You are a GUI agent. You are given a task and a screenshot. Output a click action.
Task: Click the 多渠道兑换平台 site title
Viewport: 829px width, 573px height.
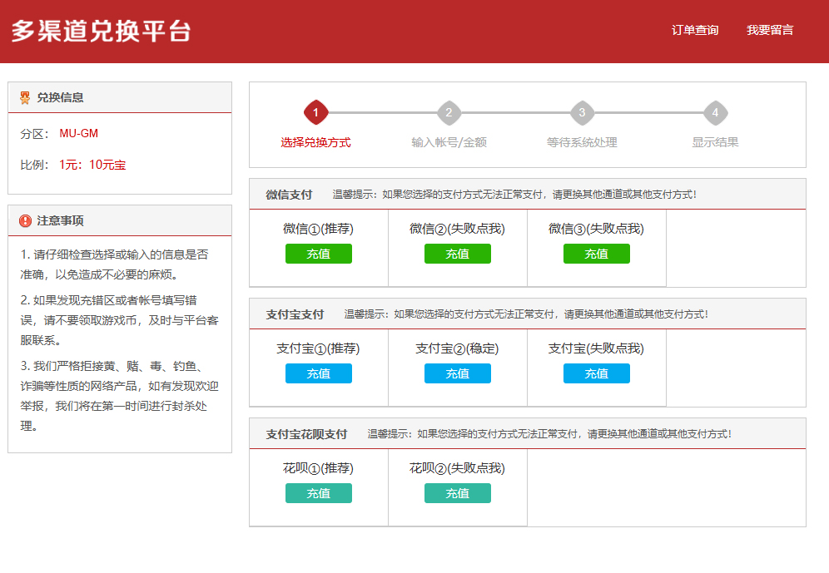pyautogui.click(x=101, y=31)
